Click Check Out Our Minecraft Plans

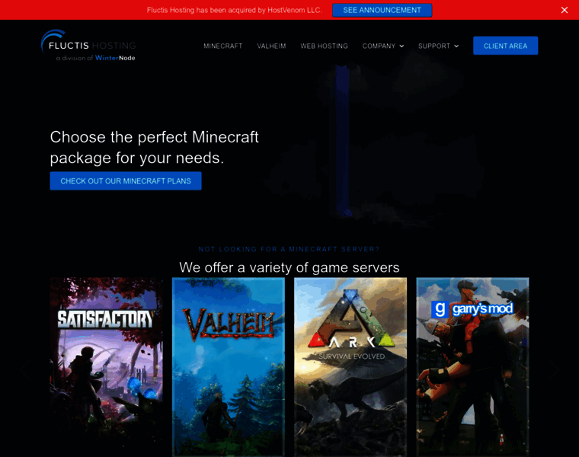point(126,181)
